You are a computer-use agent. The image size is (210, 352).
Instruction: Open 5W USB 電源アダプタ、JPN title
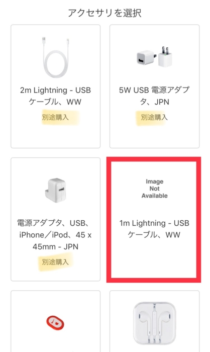click(154, 96)
